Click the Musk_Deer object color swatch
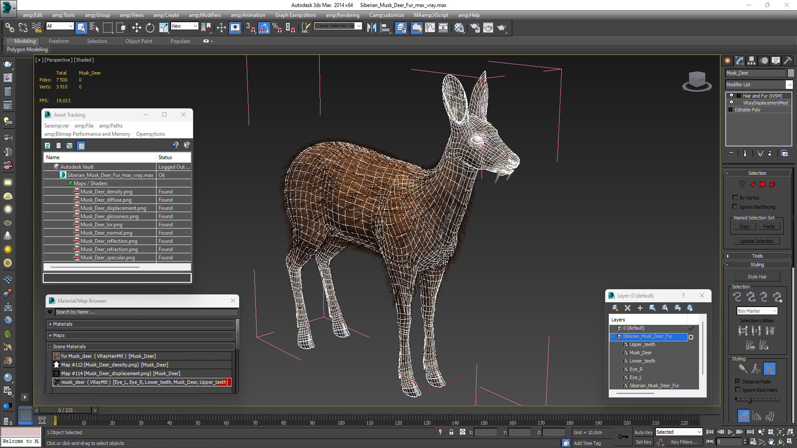 click(791, 73)
